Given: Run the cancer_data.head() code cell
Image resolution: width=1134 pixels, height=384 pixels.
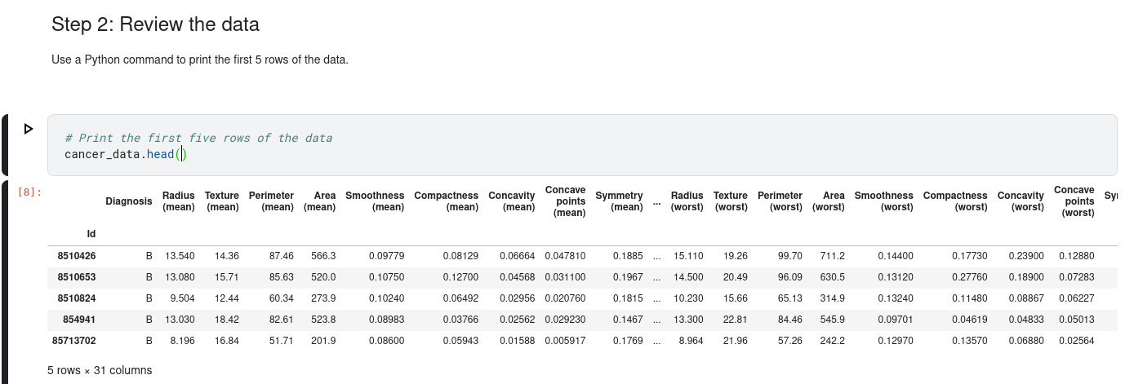Looking at the screenshot, I should (29, 129).
